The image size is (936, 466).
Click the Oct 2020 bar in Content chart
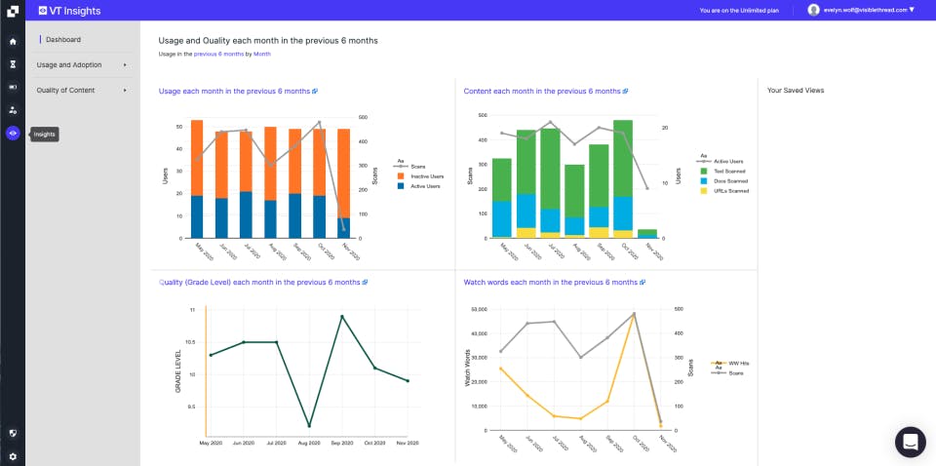pos(623,179)
